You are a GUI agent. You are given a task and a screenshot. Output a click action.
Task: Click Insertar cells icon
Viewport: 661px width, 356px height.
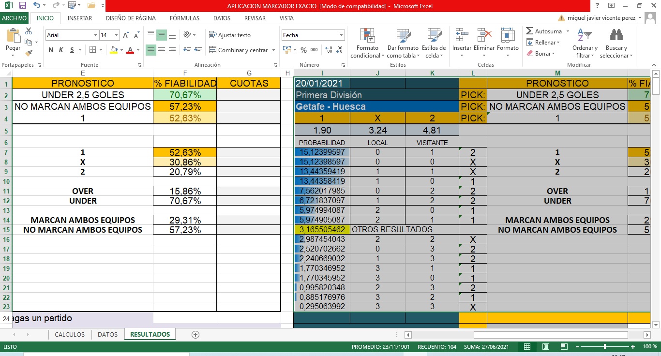462,35
